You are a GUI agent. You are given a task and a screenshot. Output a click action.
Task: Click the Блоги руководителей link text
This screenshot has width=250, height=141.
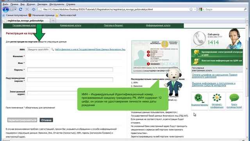coord(234,106)
